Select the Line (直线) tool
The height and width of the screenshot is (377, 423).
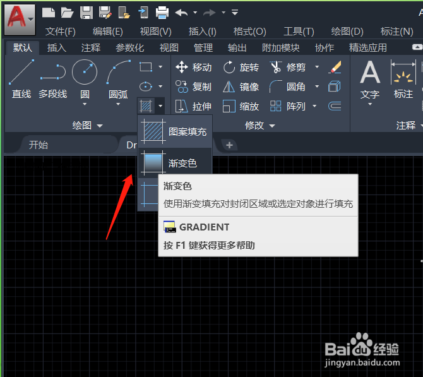click(x=21, y=79)
